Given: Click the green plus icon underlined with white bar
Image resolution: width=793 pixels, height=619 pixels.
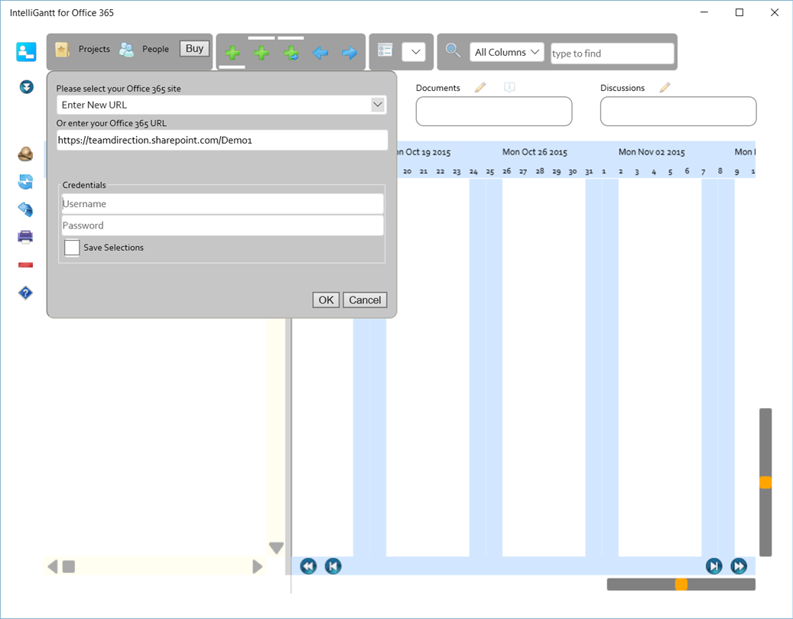Looking at the screenshot, I should click(x=232, y=53).
